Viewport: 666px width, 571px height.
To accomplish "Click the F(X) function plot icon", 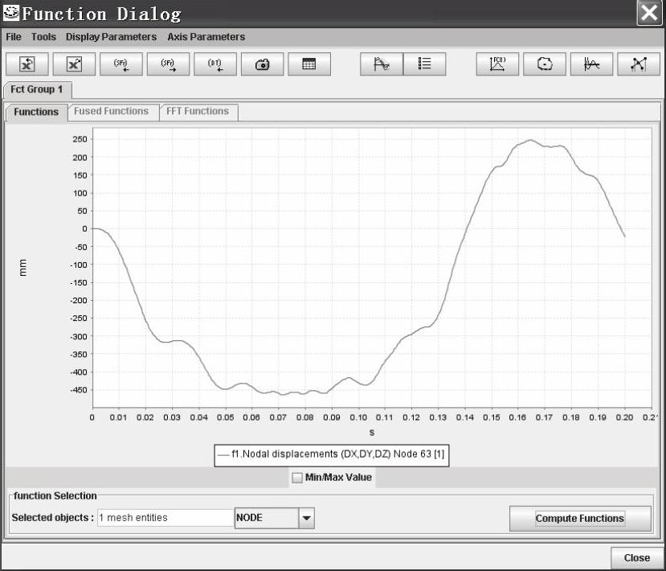I will tap(498, 65).
